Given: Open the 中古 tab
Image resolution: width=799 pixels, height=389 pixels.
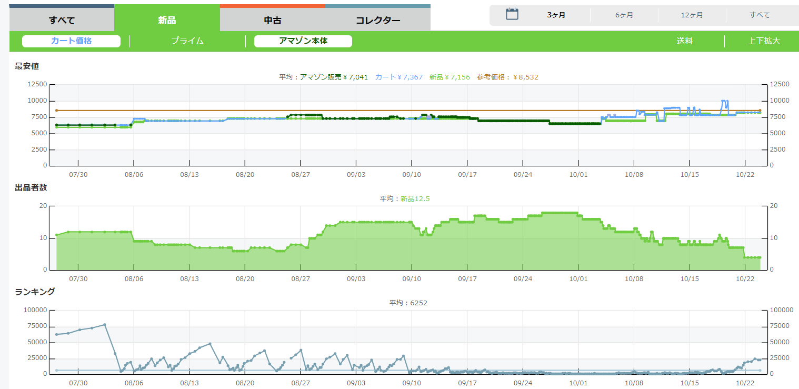Looking at the screenshot, I should coord(272,21).
